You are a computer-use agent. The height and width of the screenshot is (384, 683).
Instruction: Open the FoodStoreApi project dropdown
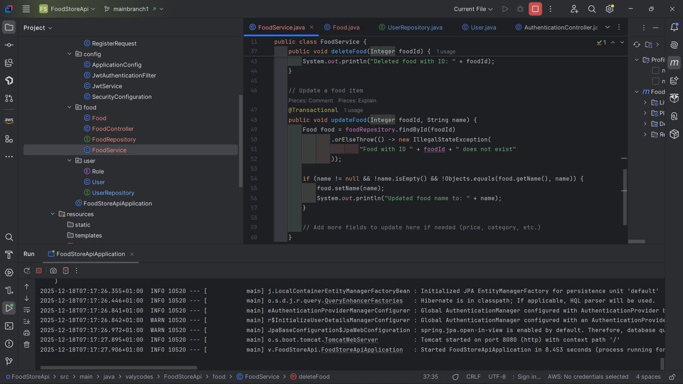coord(67,9)
